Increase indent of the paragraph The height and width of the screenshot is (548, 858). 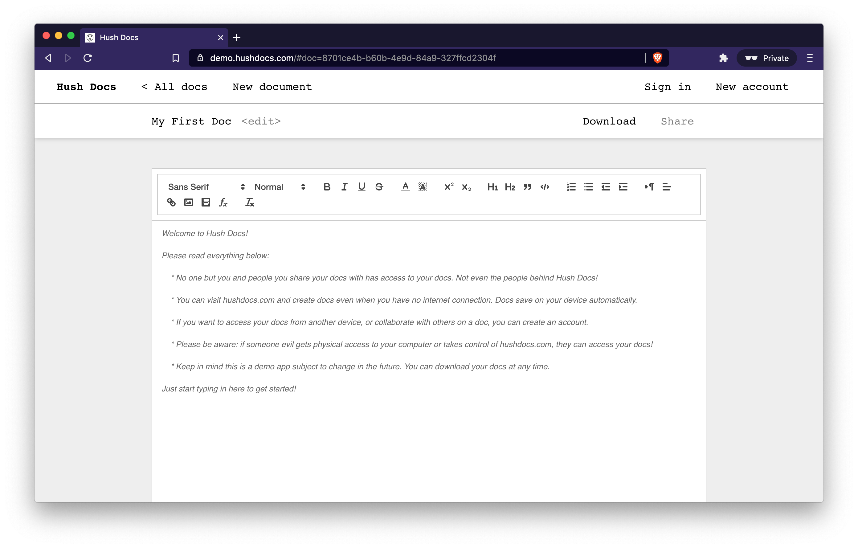[623, 187]
